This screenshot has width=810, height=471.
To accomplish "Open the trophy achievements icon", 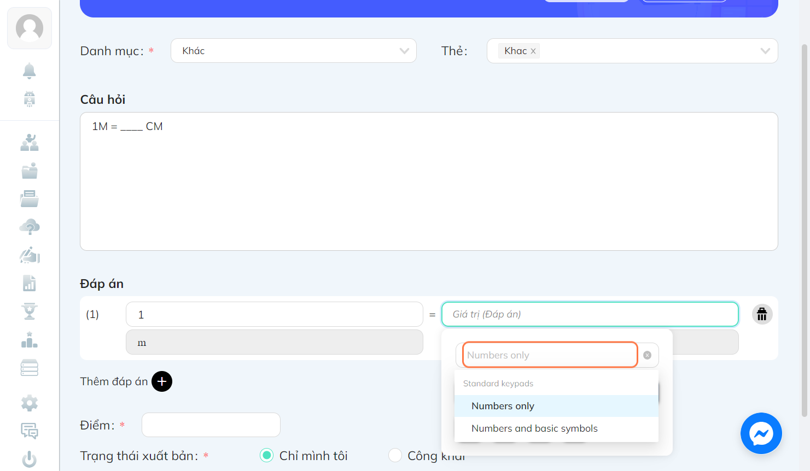I will (30, 311).
